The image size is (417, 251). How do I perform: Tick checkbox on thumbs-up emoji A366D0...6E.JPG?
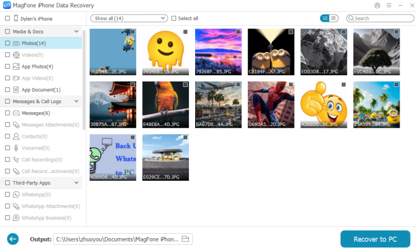[343, 85]
